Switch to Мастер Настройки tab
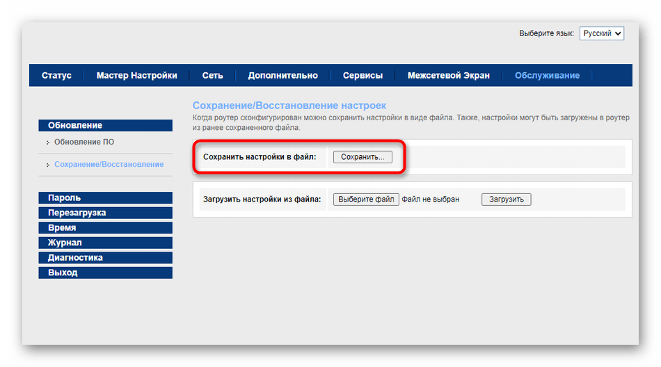The image size is (661, 367). coord(136,76)
